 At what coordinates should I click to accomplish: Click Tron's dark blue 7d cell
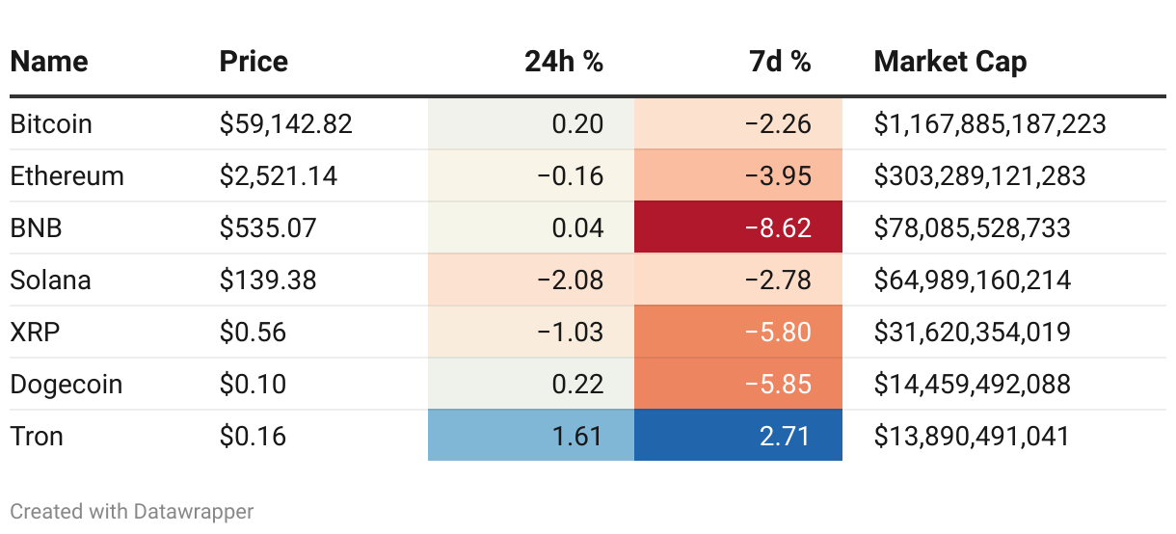[x=738, y=436]
